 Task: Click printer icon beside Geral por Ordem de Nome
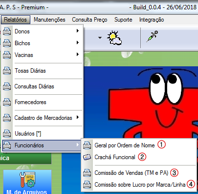click(x=87, y=145)
